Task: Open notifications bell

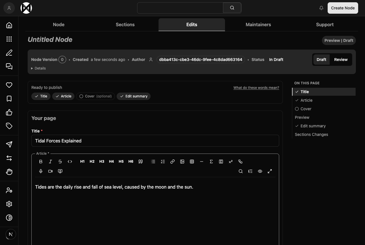Action: click(x=321, y=8)
